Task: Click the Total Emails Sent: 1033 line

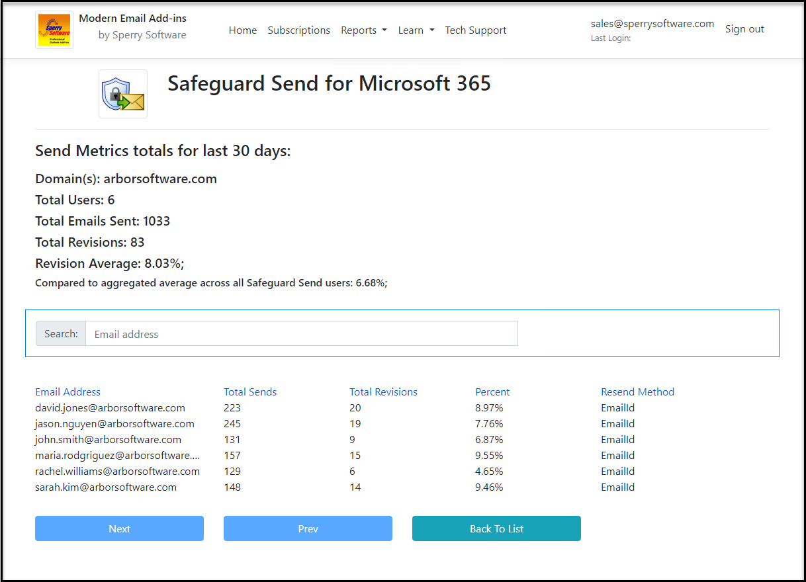Action: (103, 221)
